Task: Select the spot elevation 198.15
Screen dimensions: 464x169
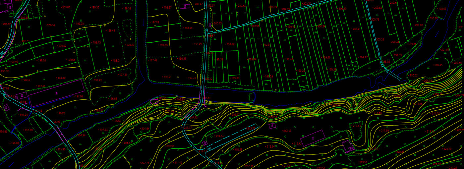Action: (x=96, y=42)
